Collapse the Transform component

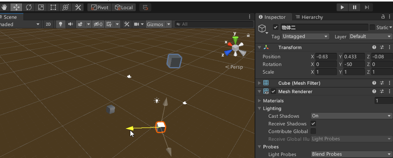[x=260, y=48]
